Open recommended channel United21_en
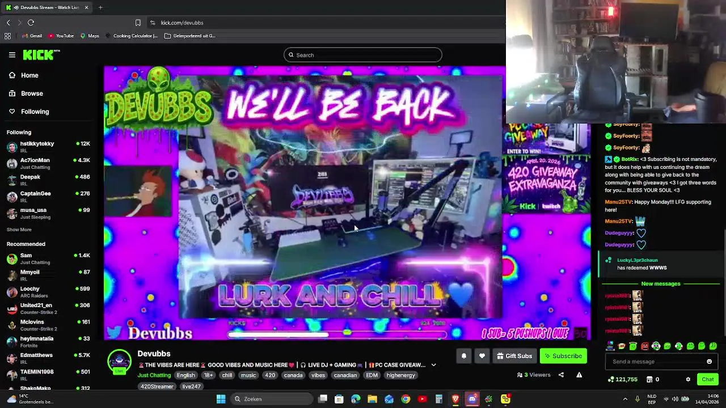Viewport: 726px width, 408px height. click(x=49, y=308)
